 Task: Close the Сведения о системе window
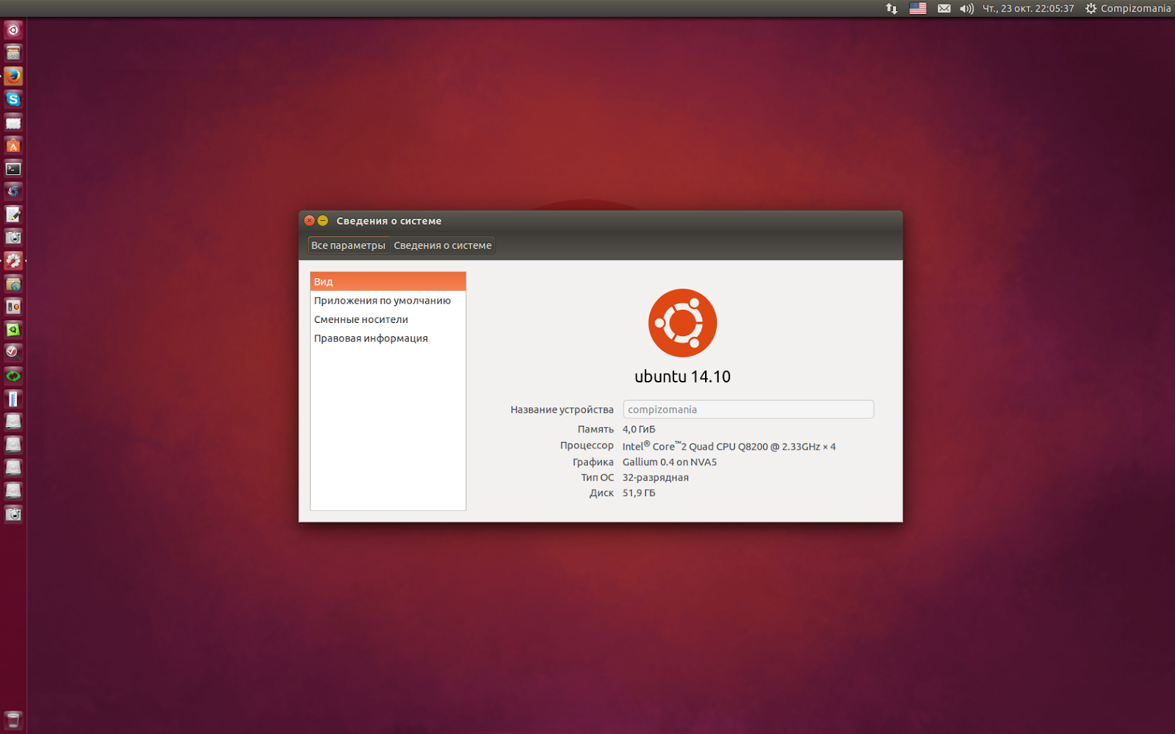point(309,221)
